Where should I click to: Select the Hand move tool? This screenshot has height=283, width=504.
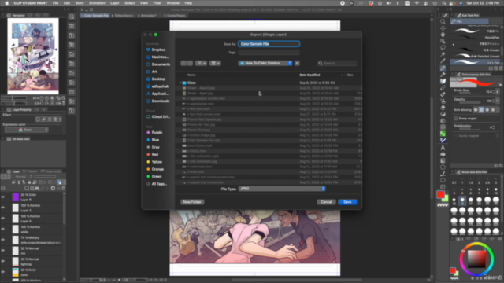443,35
